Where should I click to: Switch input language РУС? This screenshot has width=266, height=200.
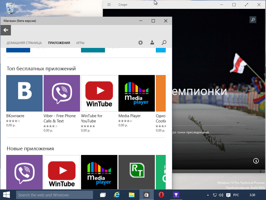(x=236, y=195)
